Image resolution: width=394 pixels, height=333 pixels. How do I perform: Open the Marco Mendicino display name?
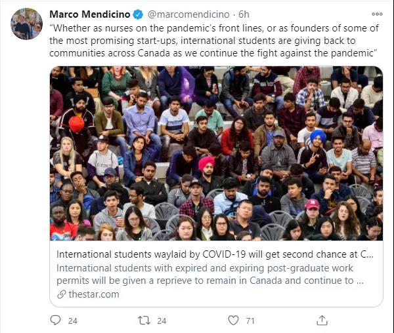coord(90,14)
